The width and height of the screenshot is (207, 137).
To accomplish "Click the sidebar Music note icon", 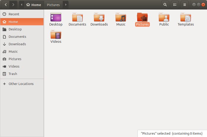I will (x=4, y=52).
